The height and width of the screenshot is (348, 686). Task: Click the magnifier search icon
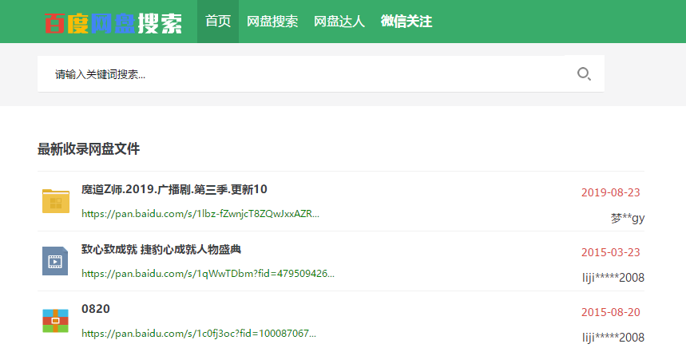point(584,74)
